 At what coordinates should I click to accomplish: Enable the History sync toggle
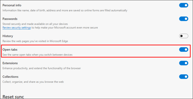click(x=184, y=36)
